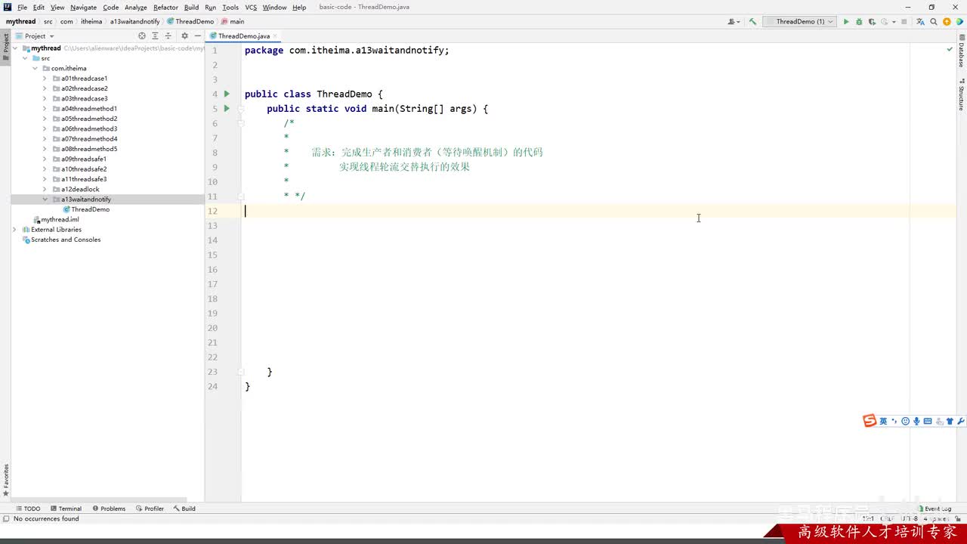Click the a13waitandnotify breadcrumb

[134, 22]
